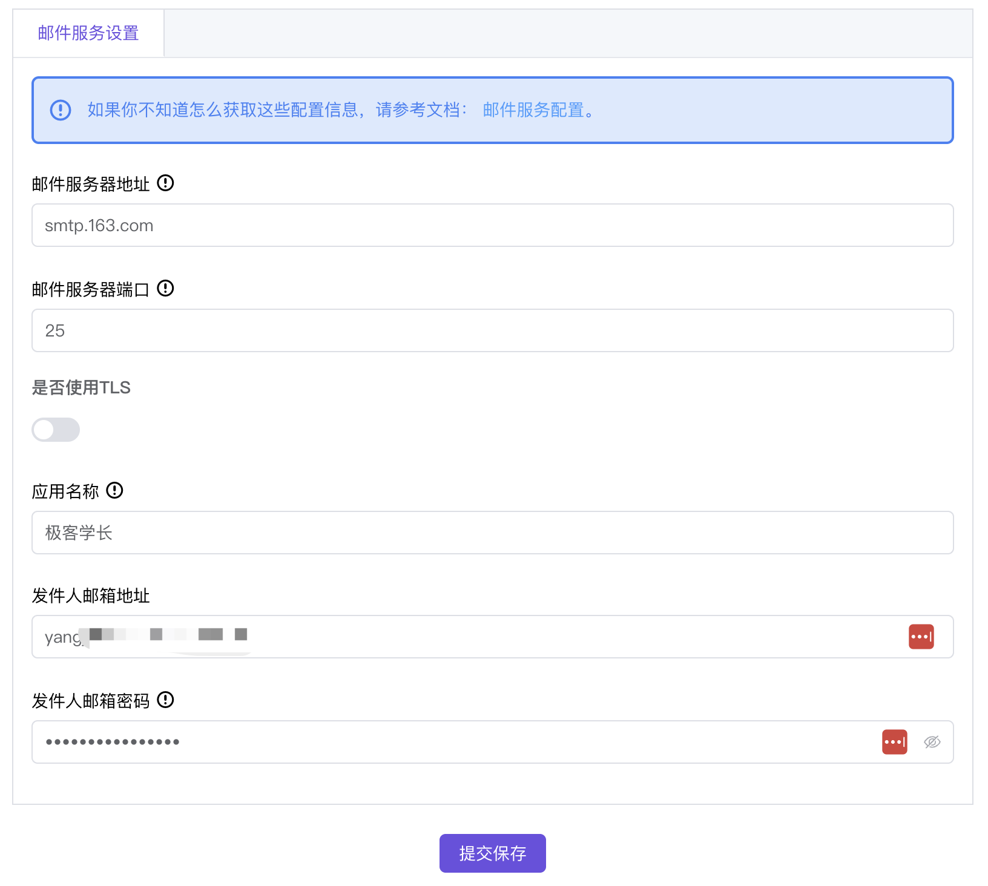Open the 邮件服务设置 tab
Image resolution: width=988 pixels, height=886 pixels.
[x=88, y=33]
